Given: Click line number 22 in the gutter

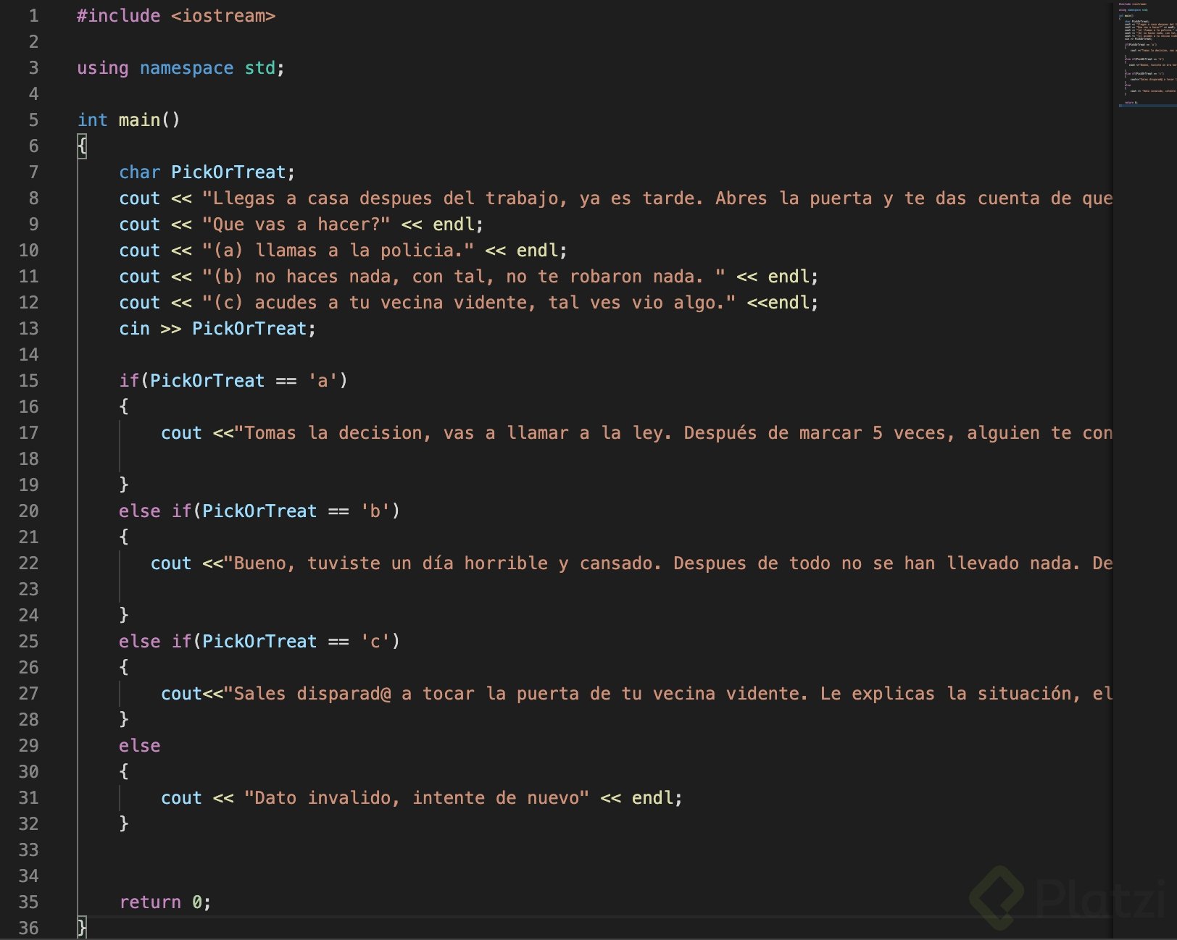Looking at the screenshot, I should pos(29,563).
